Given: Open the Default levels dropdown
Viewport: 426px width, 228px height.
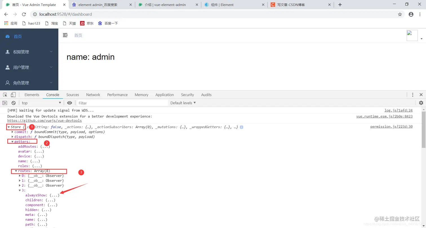Looking at the screenshot, I should pyautogui.click(x=183, y=103).
